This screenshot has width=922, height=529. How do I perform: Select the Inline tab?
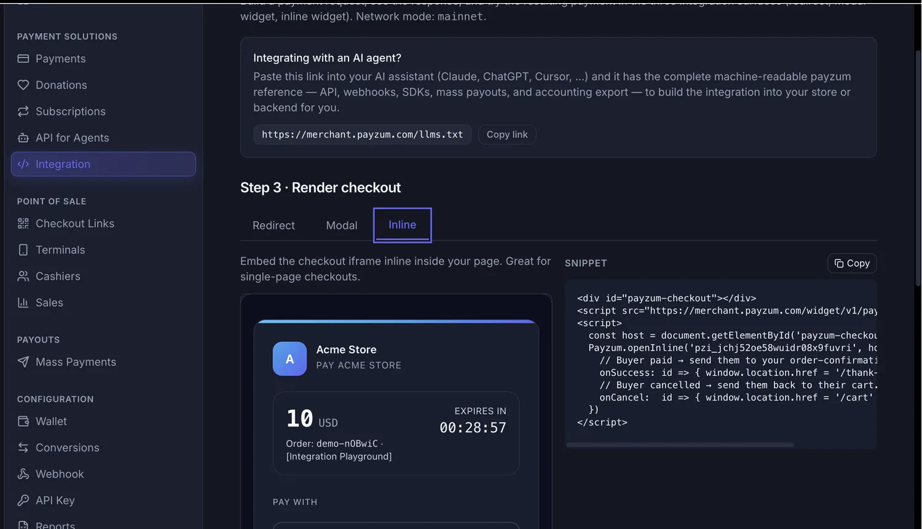pos(403,225)
